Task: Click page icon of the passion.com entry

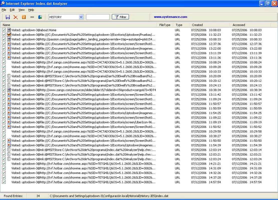Action: click(9, 39)
